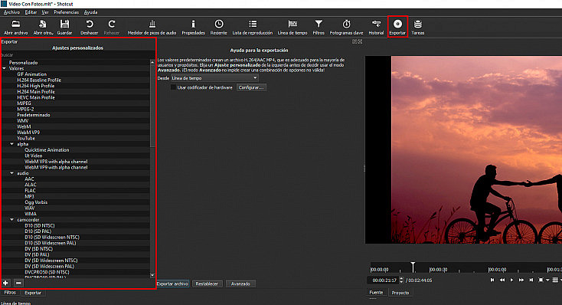
Task: Select the Fuente player tab
Action: (376, 293)
